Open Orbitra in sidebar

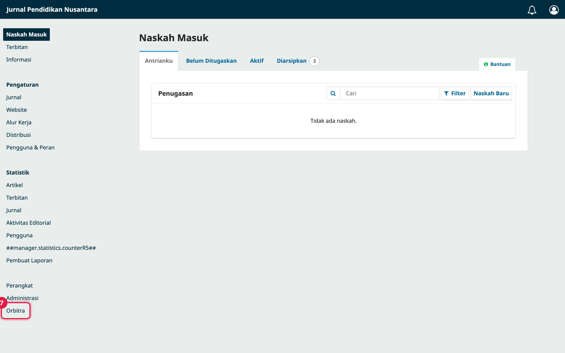(x=16, y=311)
